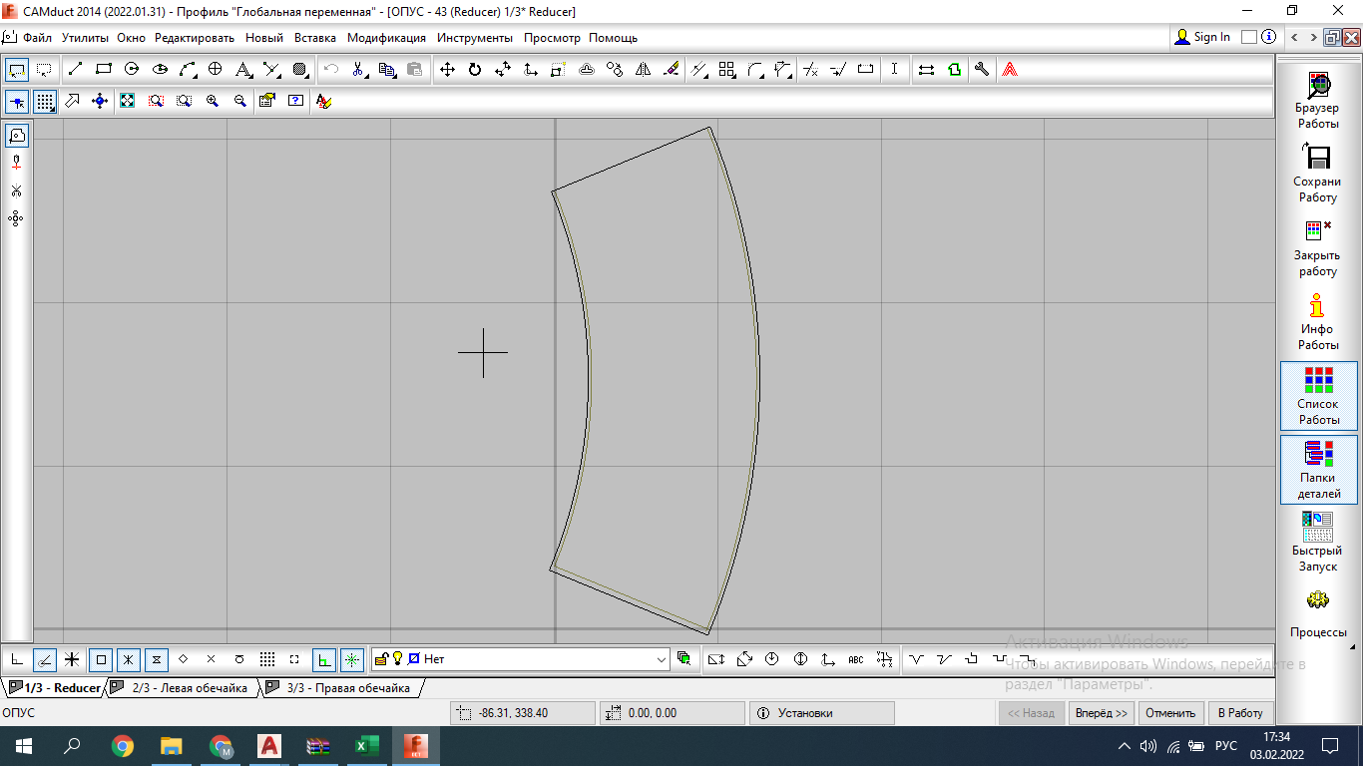Screen dimensions: 1363x766
Task: Click the Вперёд >> button
Action: (x=1102, y=713)
